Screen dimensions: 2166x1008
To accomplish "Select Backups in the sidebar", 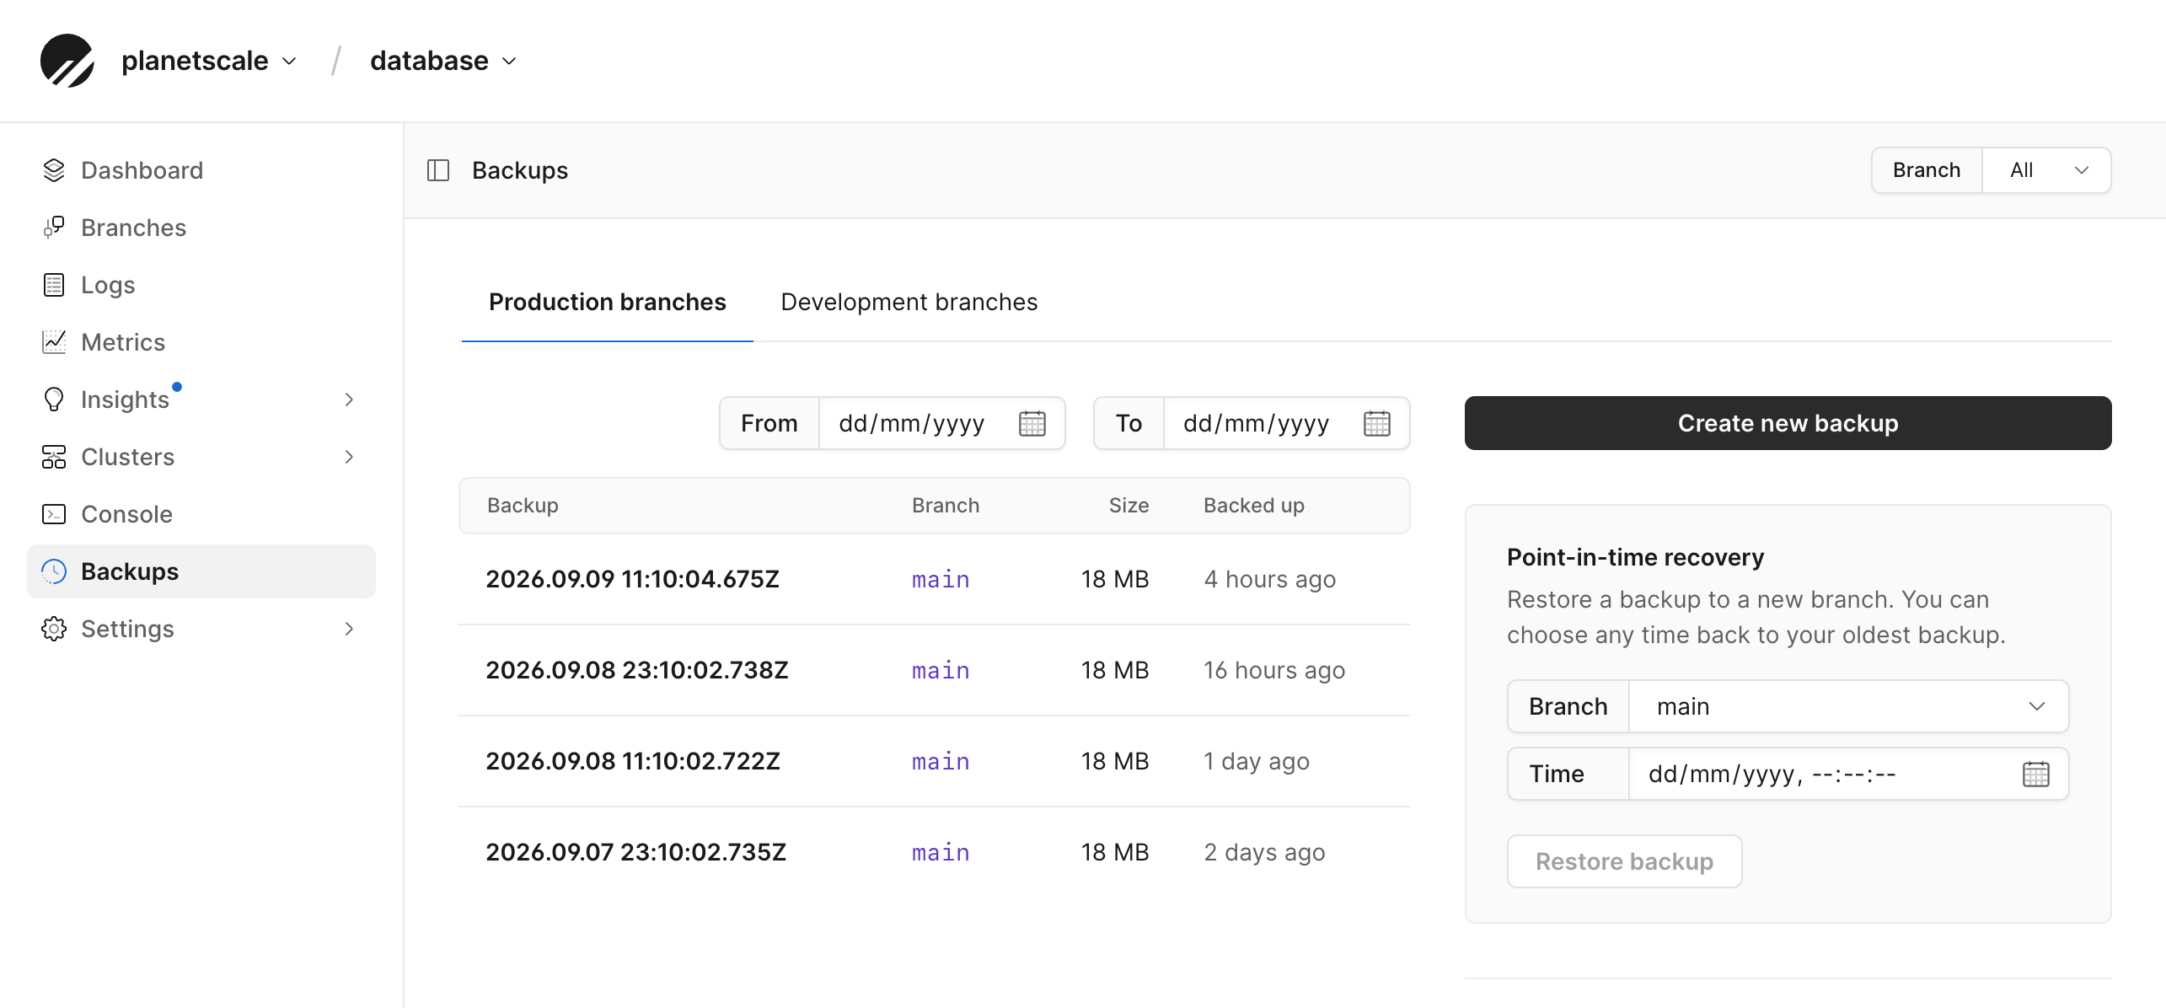I will [201, 571].
